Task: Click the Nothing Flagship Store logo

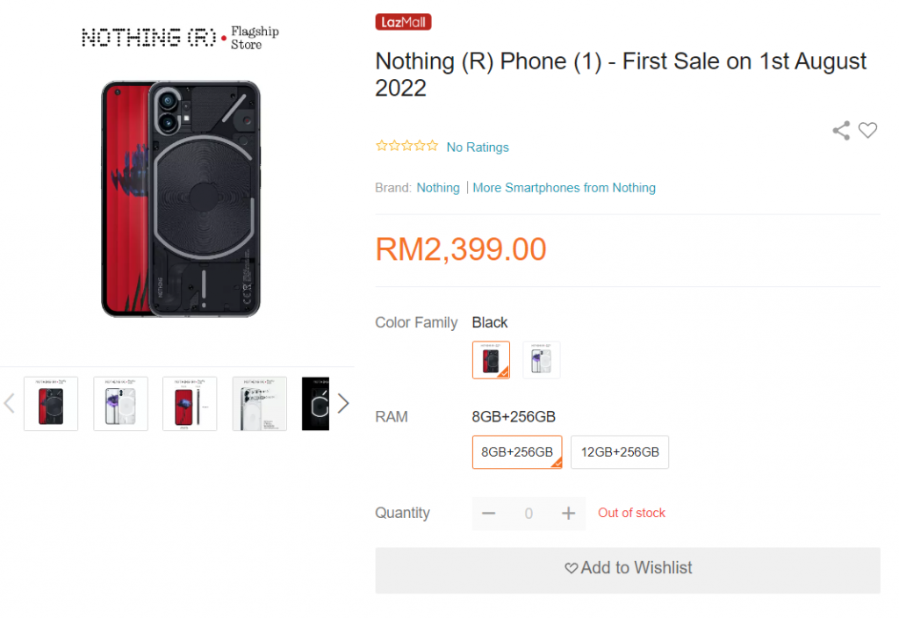Action: tap(180, 37)
